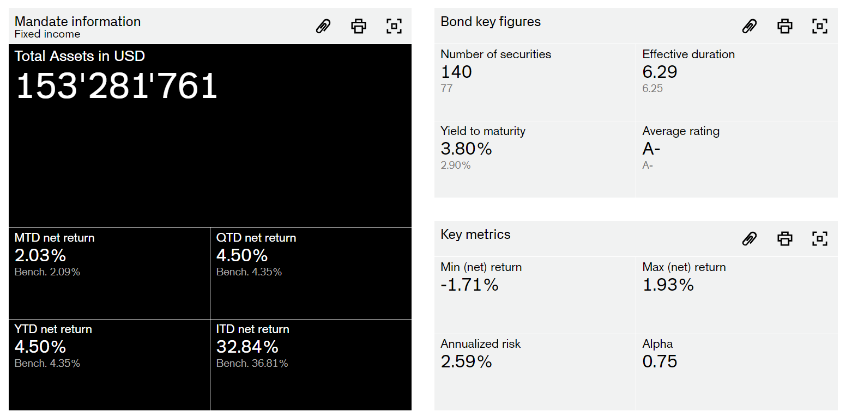
Task: Select the Total Assets in USD tile
Action: [x=210, y=135]
